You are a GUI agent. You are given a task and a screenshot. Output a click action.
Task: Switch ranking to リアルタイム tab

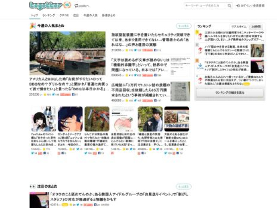[x=239, y=26]
